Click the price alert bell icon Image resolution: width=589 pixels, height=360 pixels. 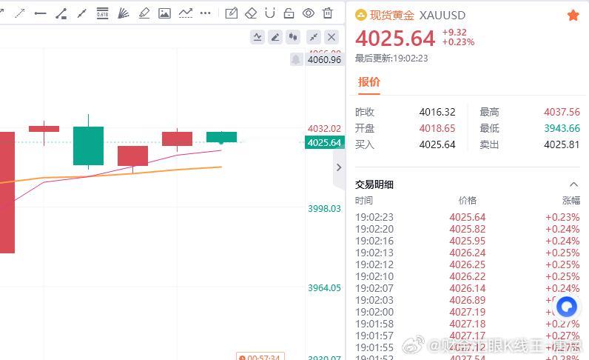coord(297,59)
